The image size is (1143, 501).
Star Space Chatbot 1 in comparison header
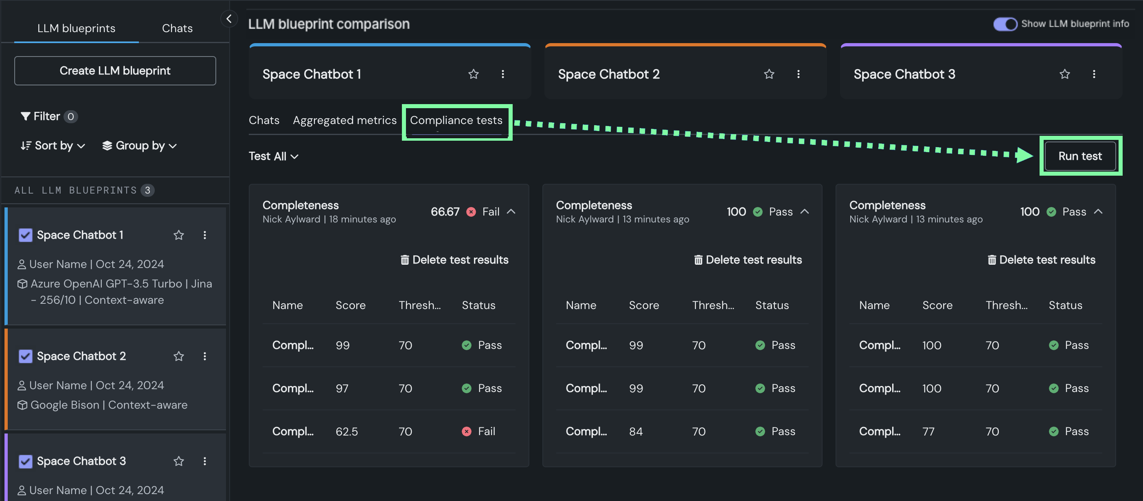coord(473,74)
